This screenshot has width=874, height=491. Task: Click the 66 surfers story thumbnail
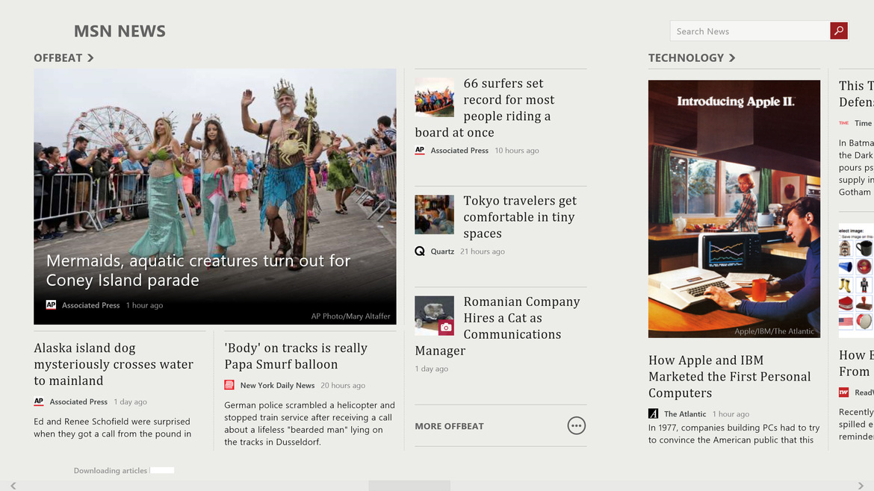point(434,97)
